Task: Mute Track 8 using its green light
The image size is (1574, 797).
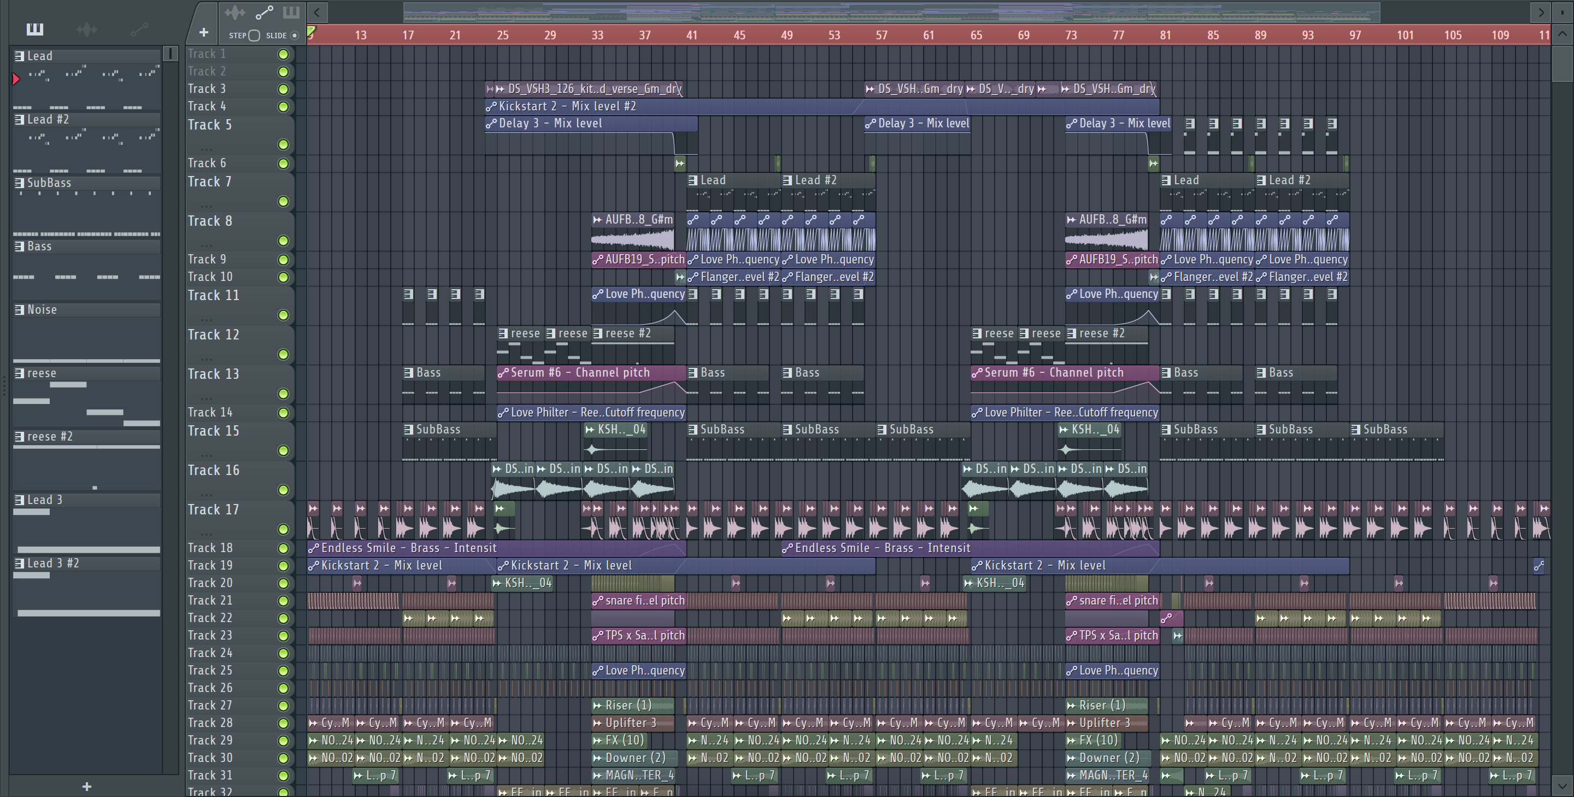Action: pos(283,241)
